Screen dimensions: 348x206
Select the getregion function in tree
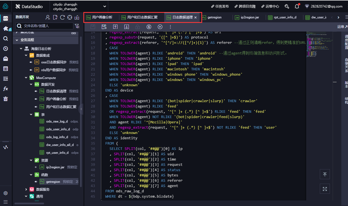(x=53, y=182)
